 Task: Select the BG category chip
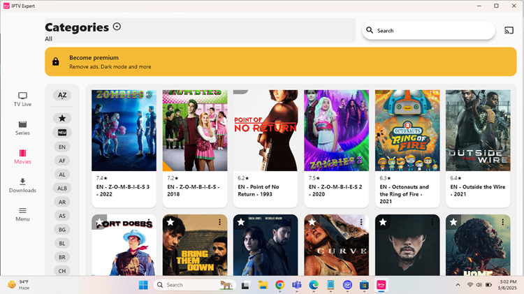point(62,230)
